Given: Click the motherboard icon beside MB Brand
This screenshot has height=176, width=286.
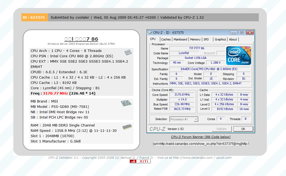Looking at the screenshot, I should click(x=126, y=103).
